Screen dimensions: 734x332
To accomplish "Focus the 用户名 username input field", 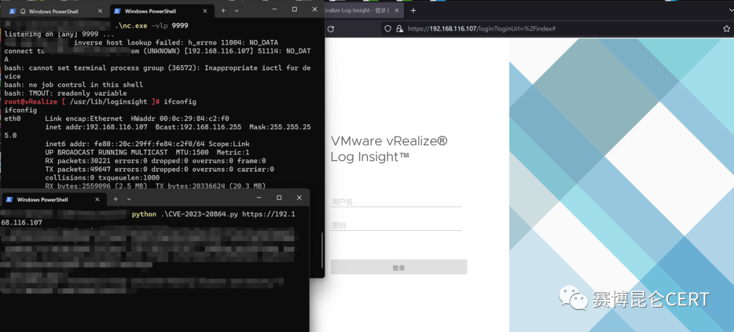I will pyautogui.click(x=396, y=202).
